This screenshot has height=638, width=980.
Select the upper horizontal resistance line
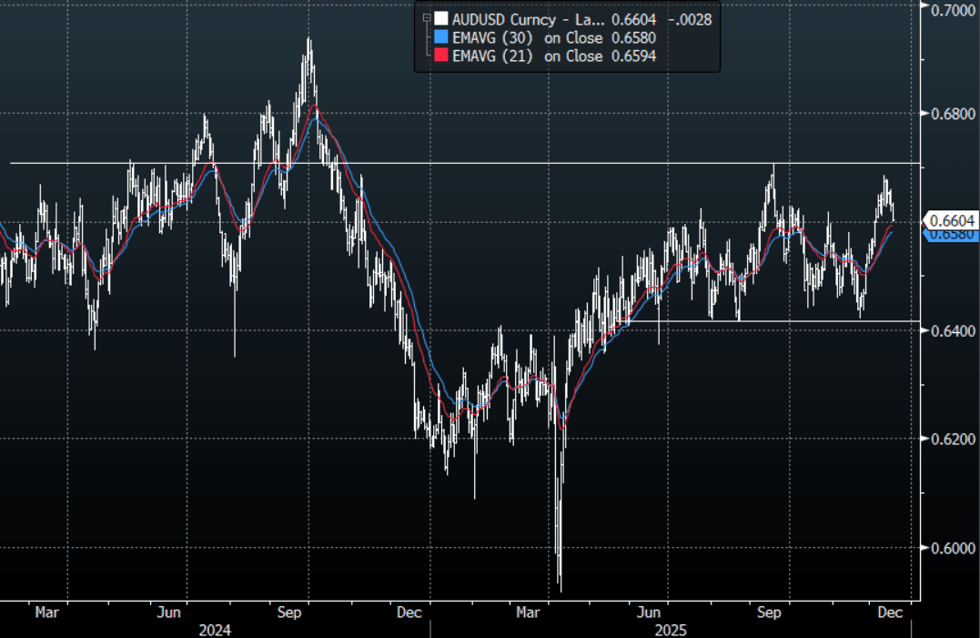[x=455, y=163]
